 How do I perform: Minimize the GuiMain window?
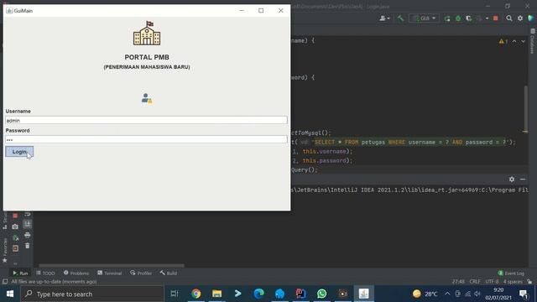pos(242,11)
